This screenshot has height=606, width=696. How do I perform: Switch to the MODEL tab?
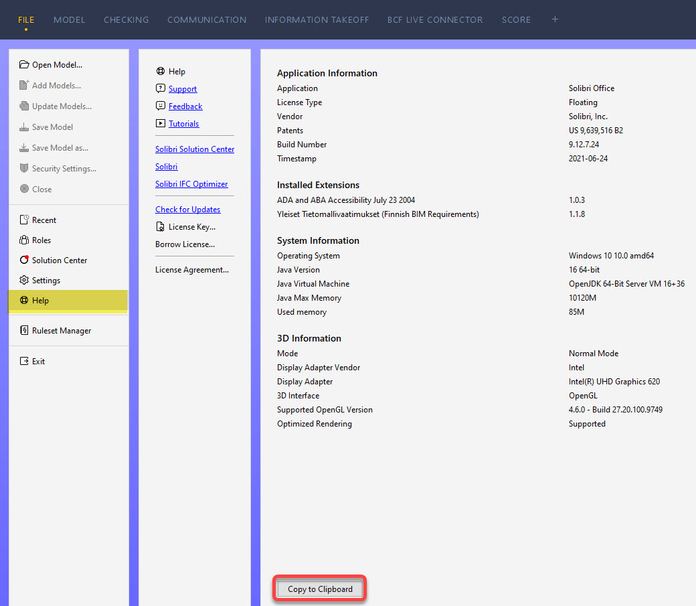pyautogui.click(x=69, y=19)
